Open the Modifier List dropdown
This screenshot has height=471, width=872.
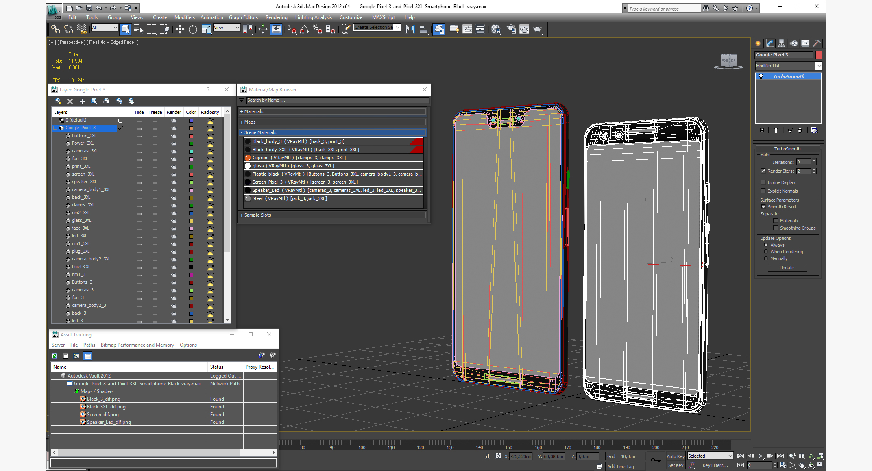click(789, 66)
